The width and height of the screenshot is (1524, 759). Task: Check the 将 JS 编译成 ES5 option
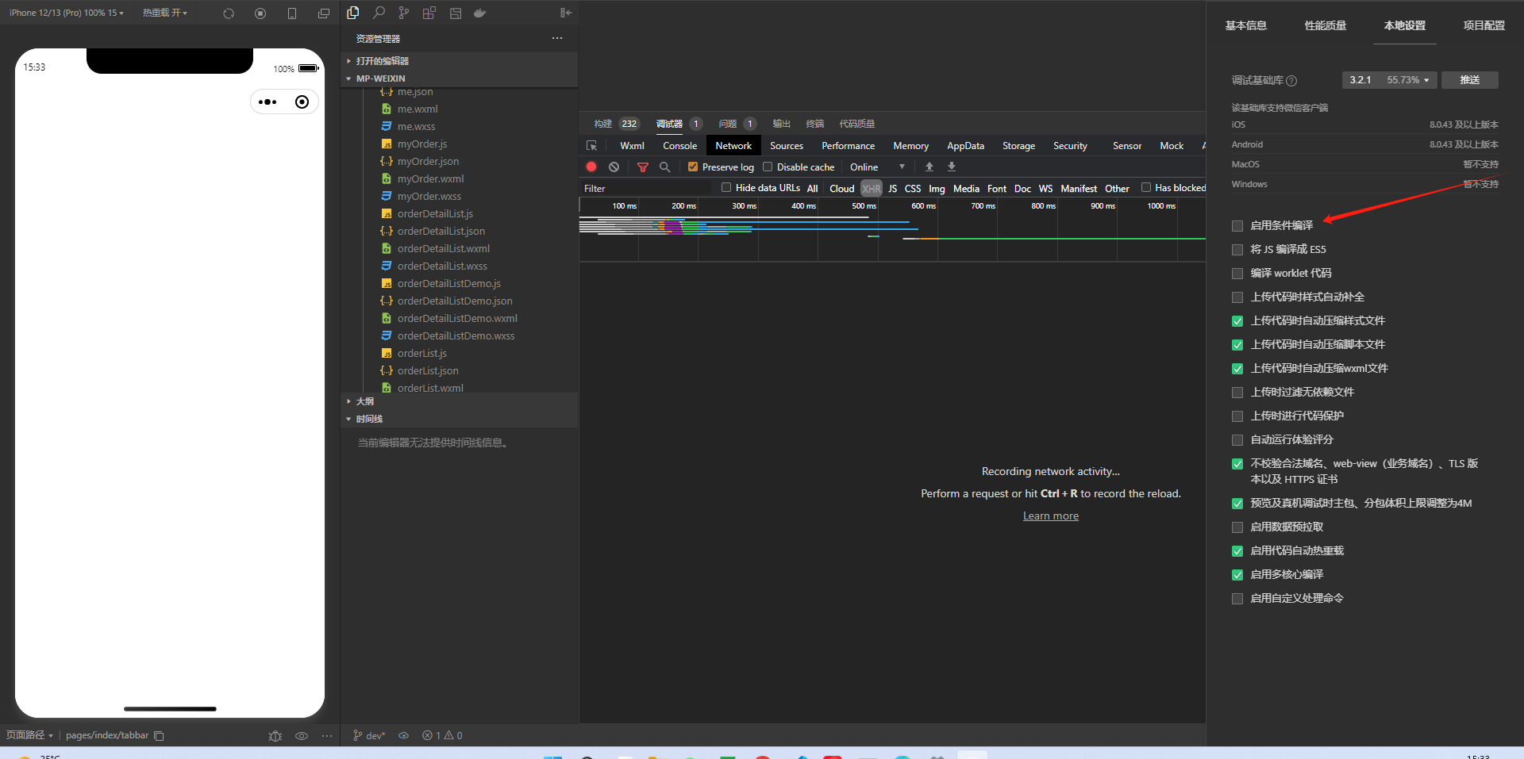coord(1237,250)
